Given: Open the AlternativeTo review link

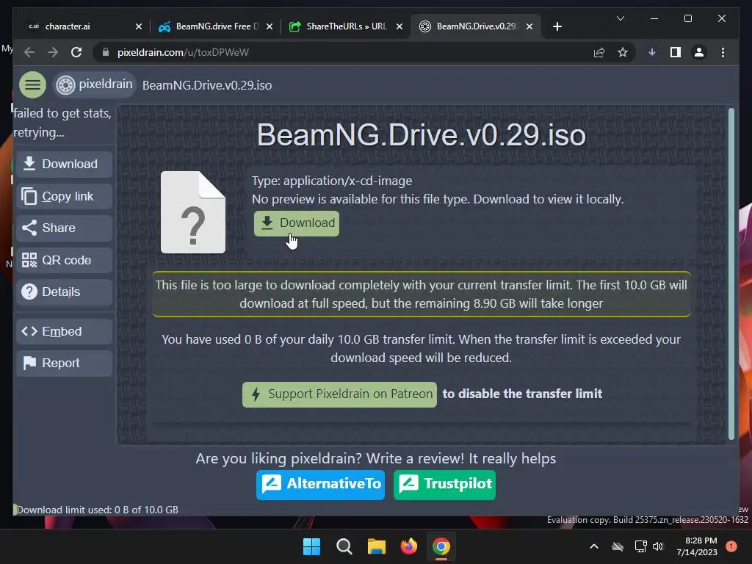Looking at the screenshot, I should point(320,485).
